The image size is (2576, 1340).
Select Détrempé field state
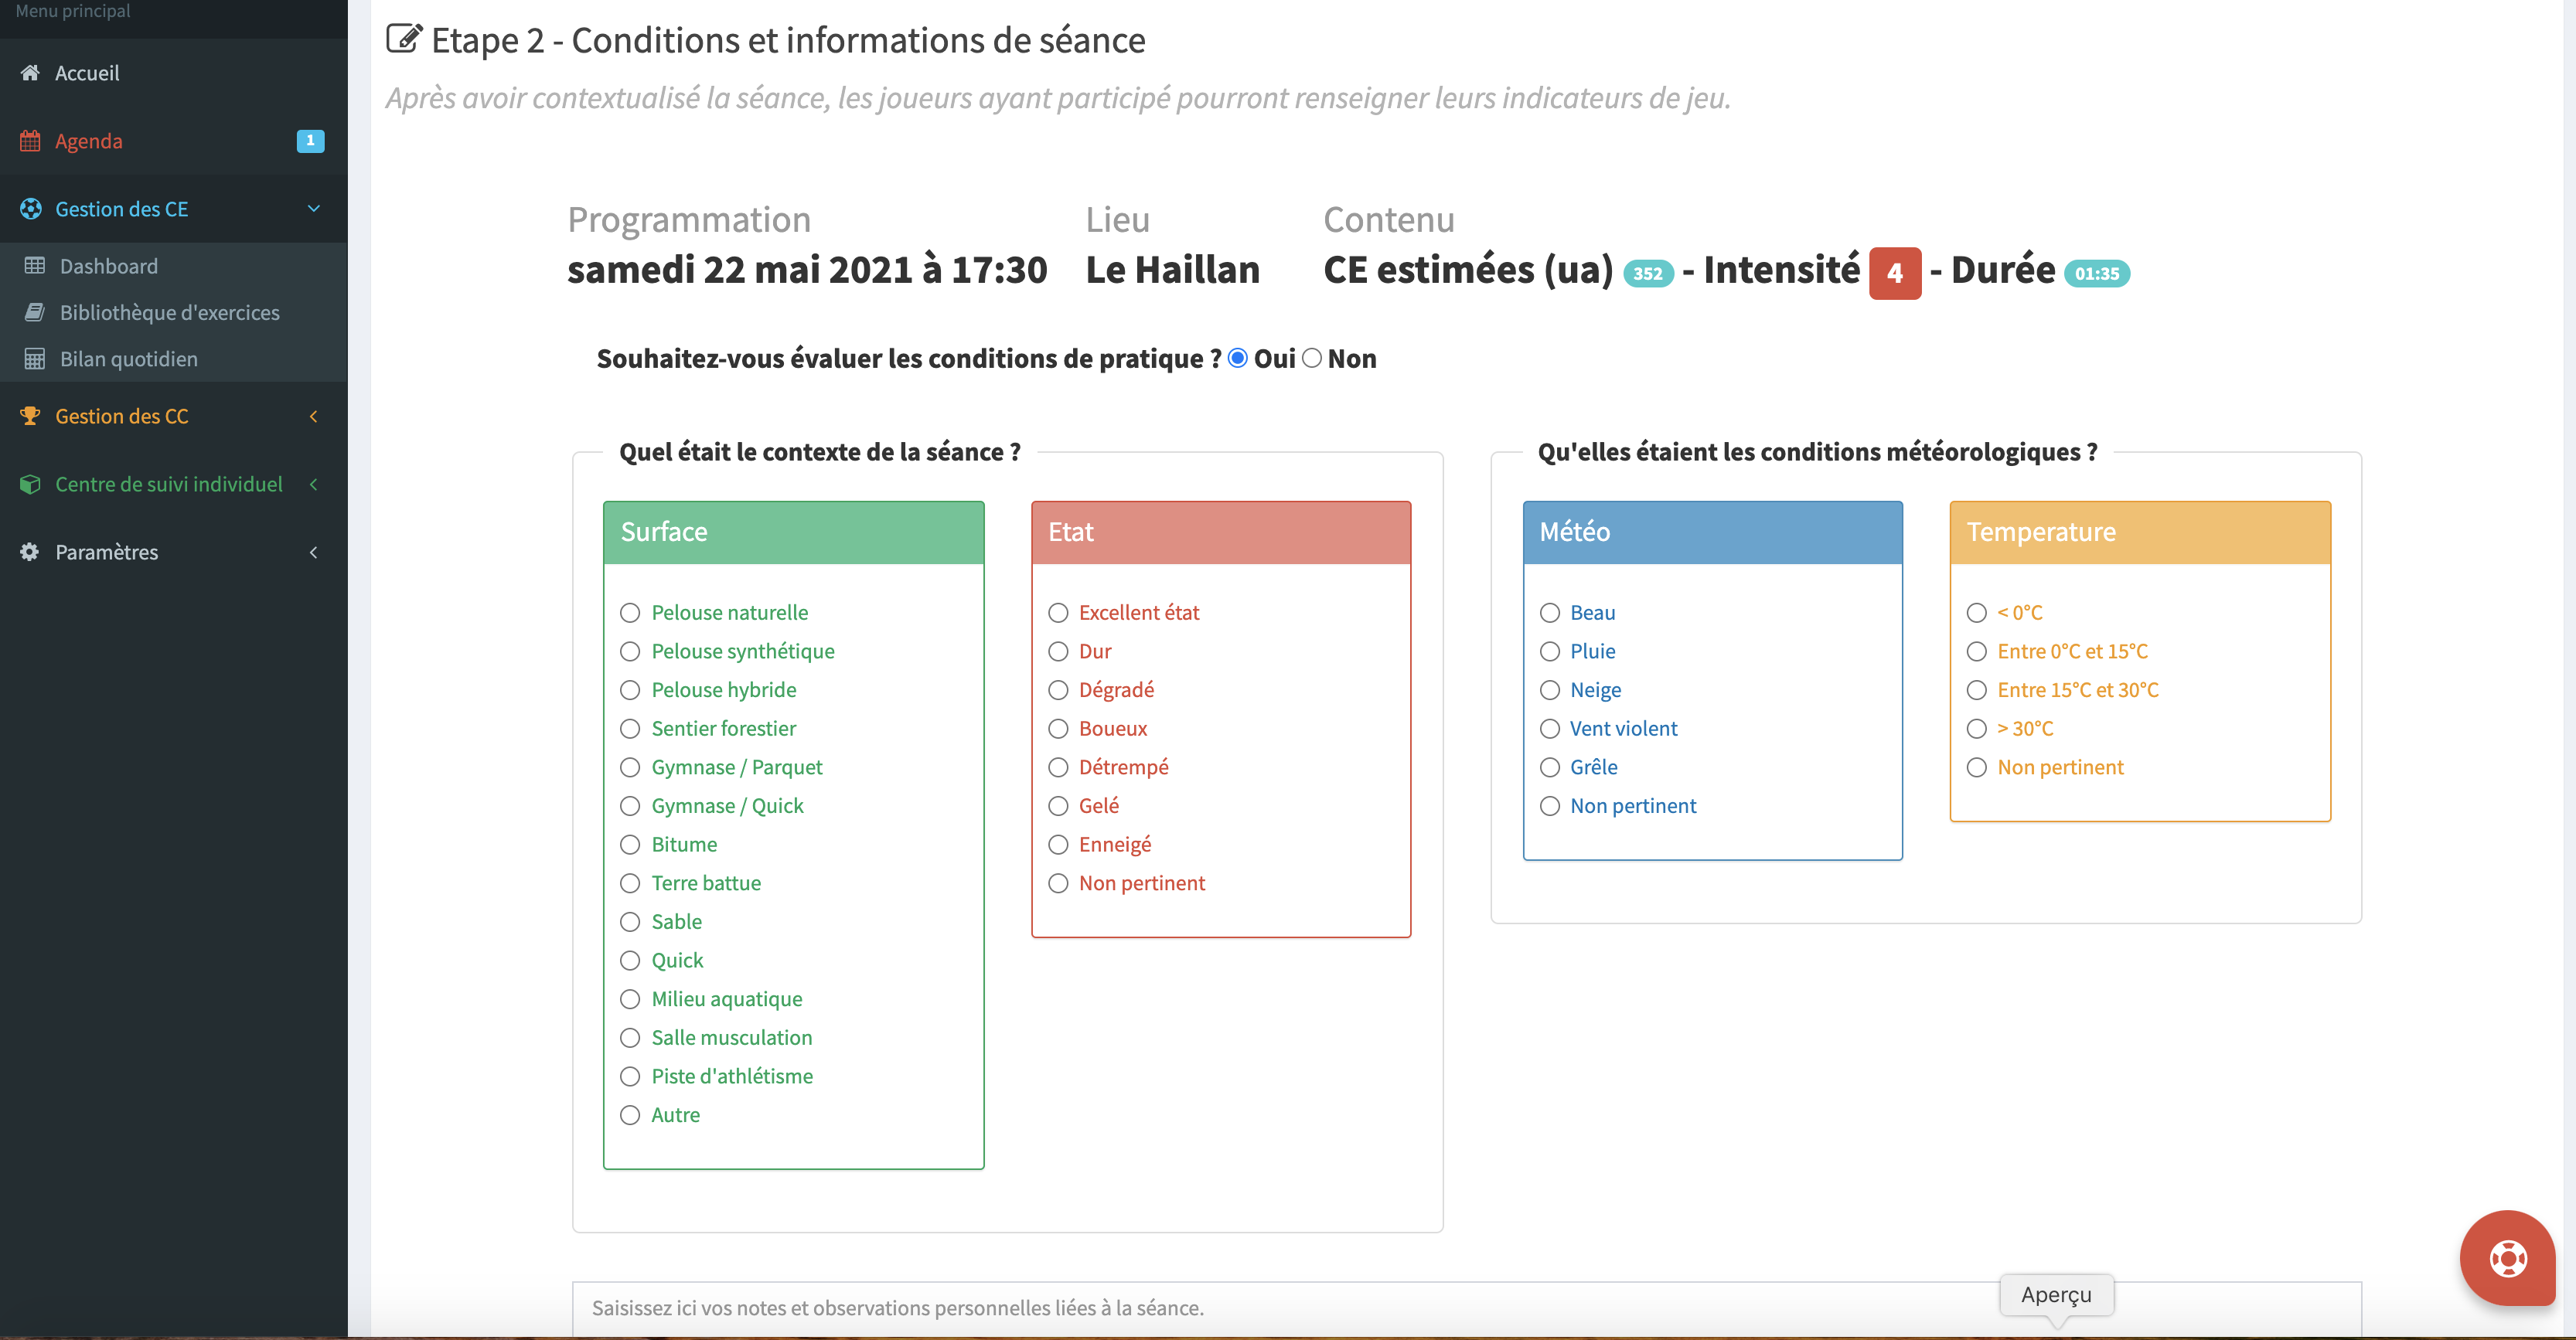click(x=1058, y=767)
